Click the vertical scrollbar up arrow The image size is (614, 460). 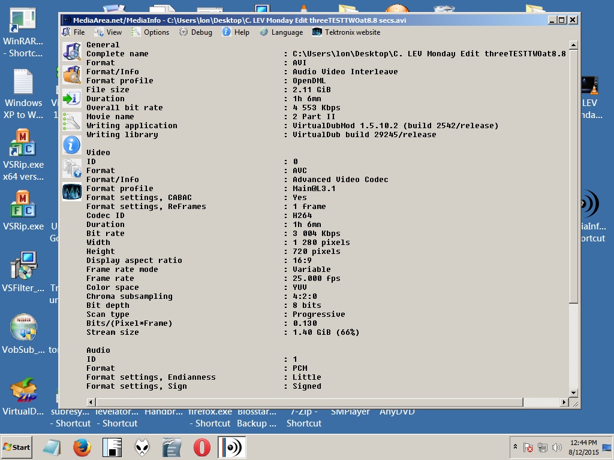573,45
